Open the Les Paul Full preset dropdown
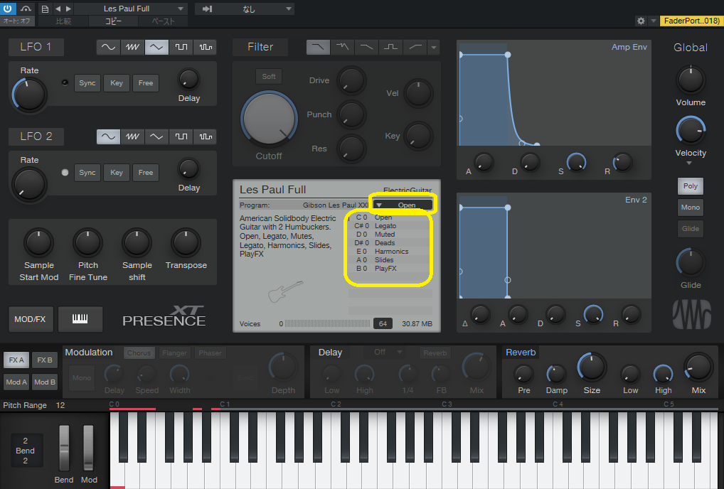 point(131,9)
